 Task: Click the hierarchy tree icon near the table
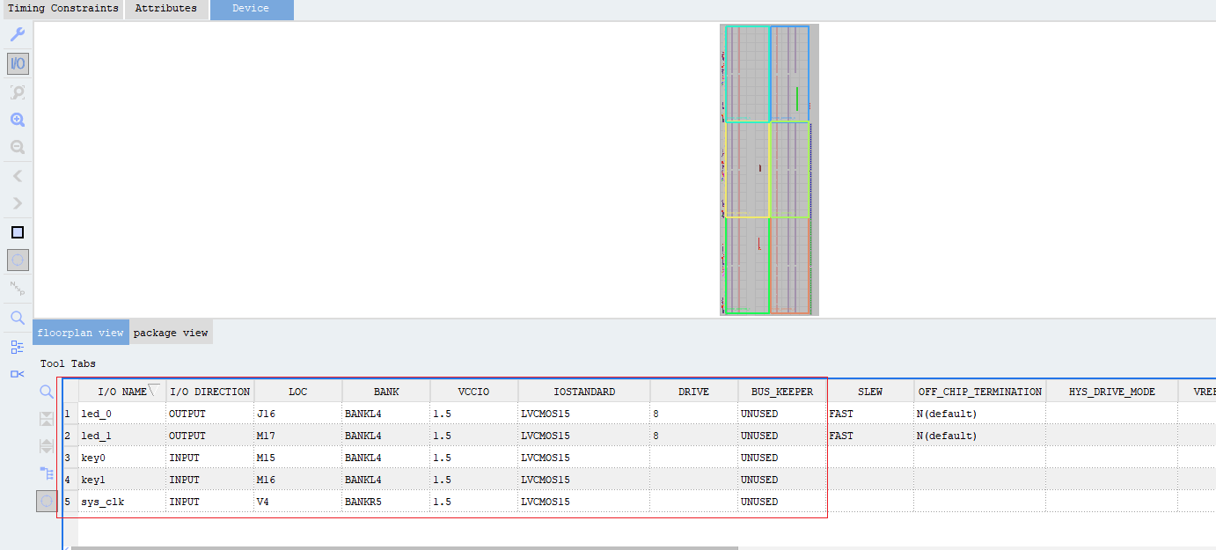(46, 473)
